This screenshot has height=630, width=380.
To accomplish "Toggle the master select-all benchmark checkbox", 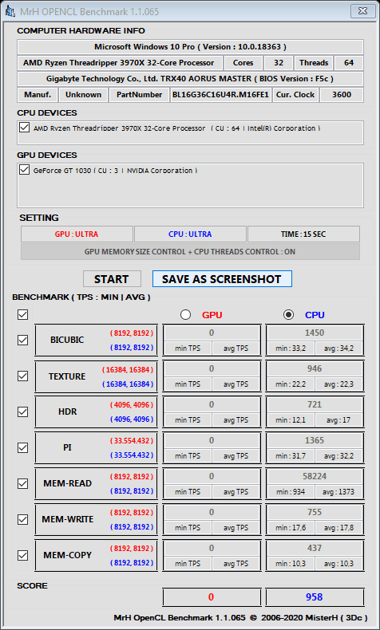I will (x=22, y=314).
